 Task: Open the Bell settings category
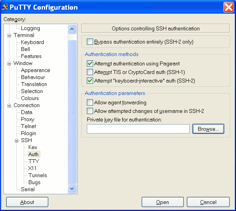tap(25, 49)
